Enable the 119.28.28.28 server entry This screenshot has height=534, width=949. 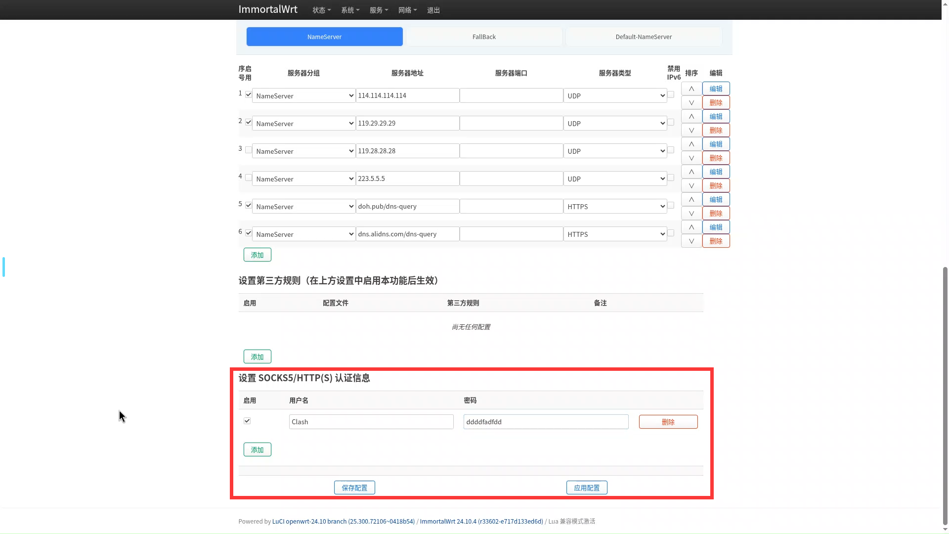pos(248,149)
